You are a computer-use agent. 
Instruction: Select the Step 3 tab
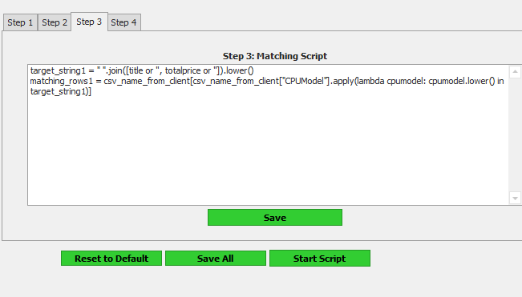89,22
